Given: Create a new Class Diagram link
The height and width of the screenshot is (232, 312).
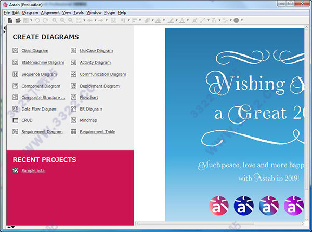Looking at the screenshot, I should (35, 51).
